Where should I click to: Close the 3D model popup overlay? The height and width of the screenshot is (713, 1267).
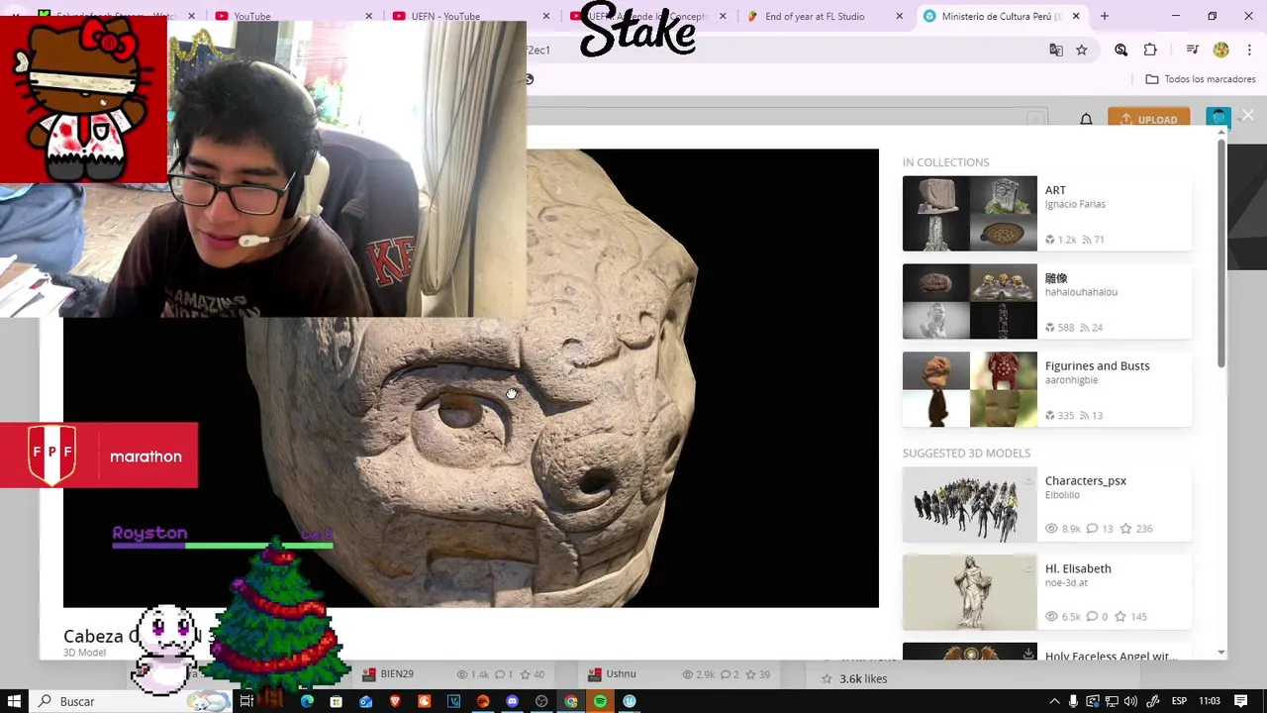pos(1248,116)
